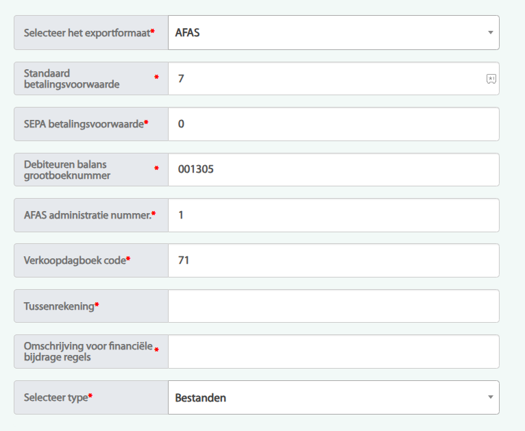Click into the SEPA betalingsvoorwaarde input
This screenshot has width=525, height=431.
333,124
